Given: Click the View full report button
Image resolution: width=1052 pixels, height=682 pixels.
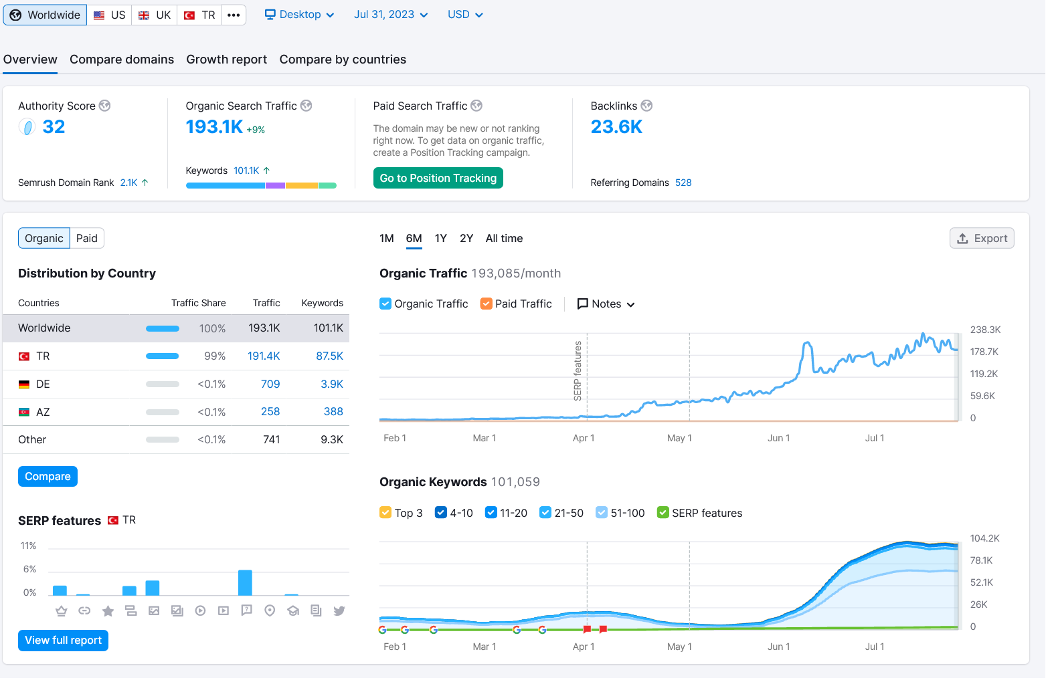Looking at the screenshot, I should [x=64, y=641].
